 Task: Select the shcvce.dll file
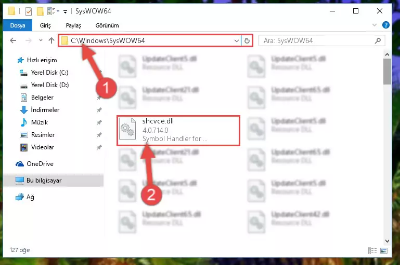178,131
